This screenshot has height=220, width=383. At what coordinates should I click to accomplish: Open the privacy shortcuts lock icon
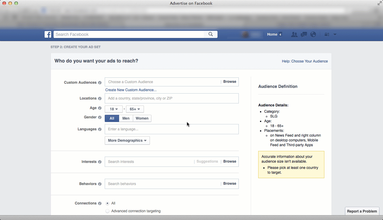click(327, 34)
